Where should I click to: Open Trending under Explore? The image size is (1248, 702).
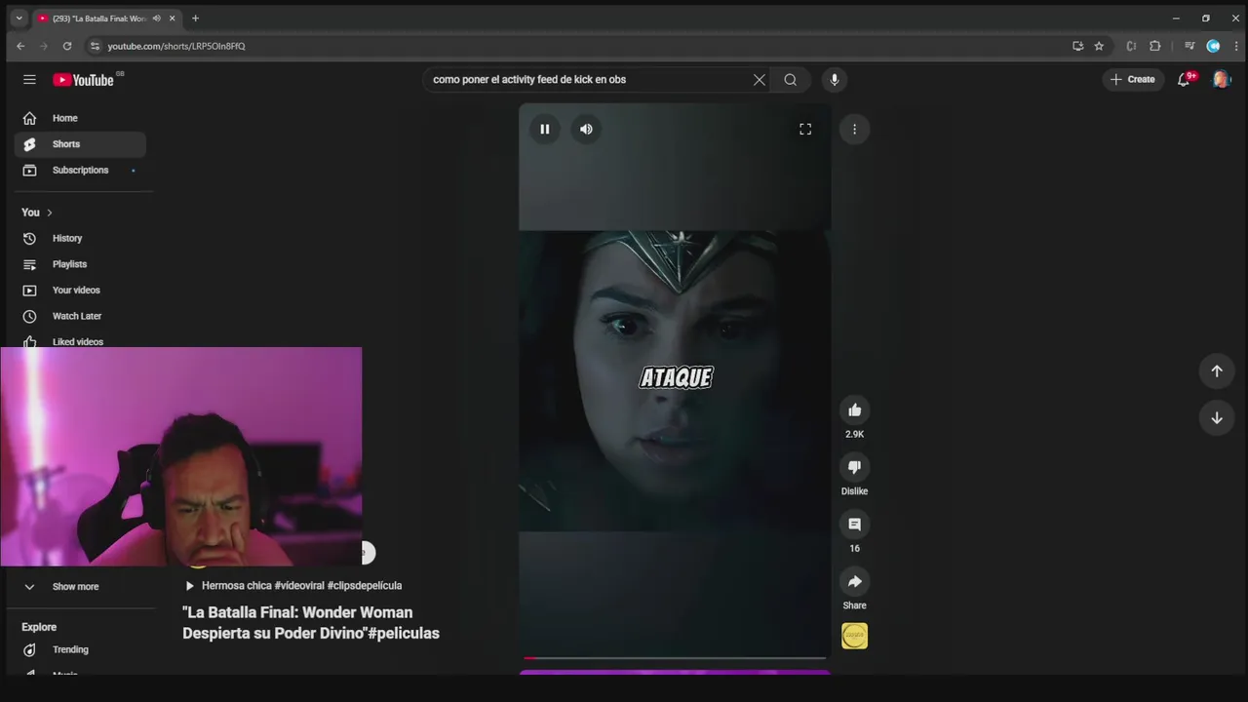pyautogui.click(x=80, y=649)
